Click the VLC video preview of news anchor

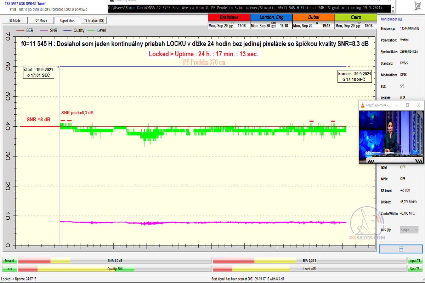391,136
